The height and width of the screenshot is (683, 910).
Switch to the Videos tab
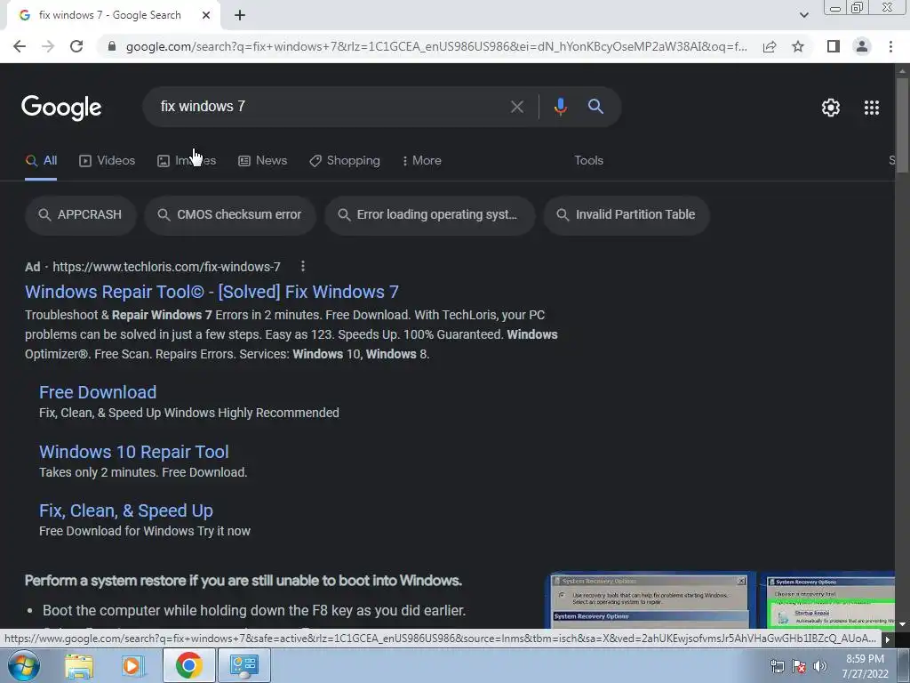107,161
